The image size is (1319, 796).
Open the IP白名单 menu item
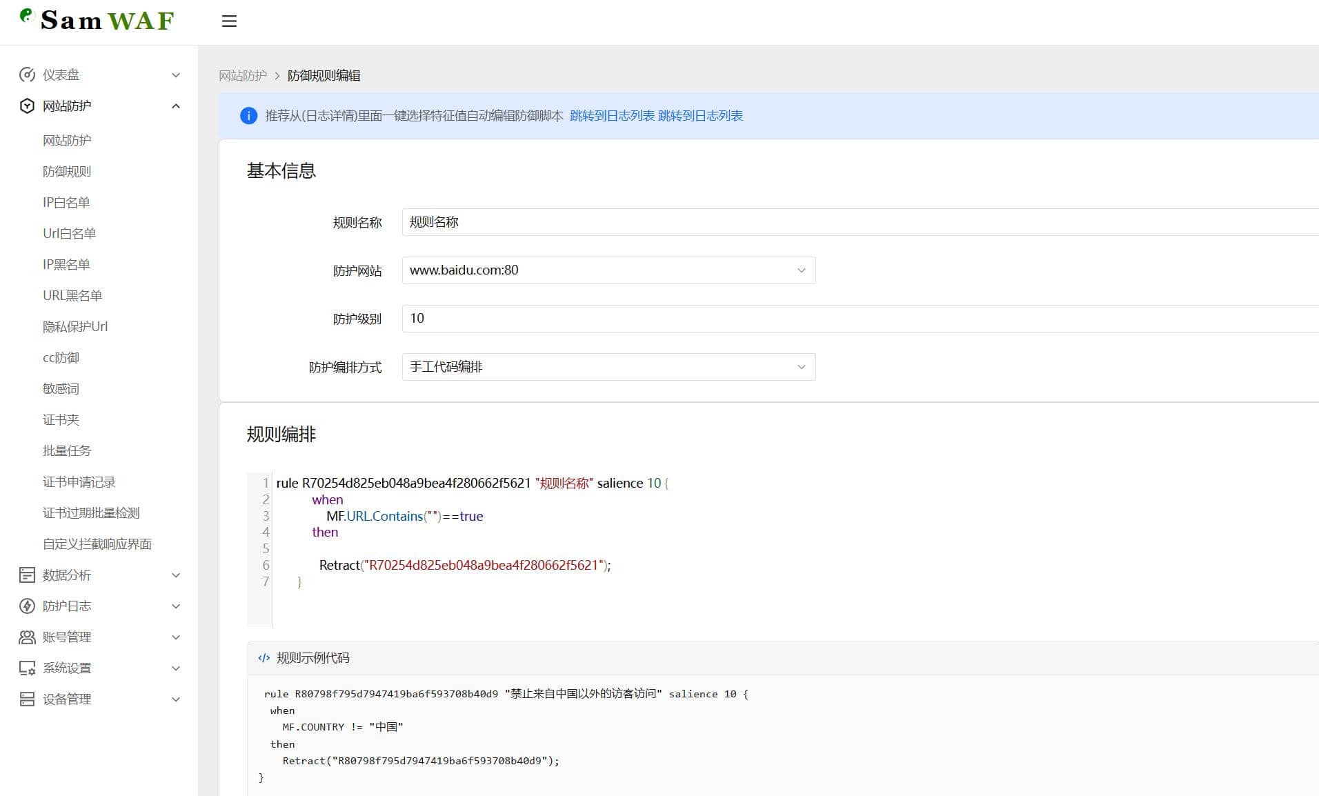point(66,202)
